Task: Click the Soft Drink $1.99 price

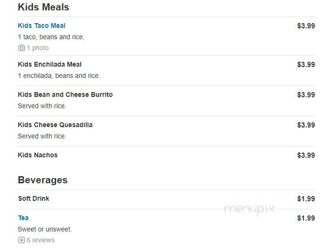Action: coord(306,199)
